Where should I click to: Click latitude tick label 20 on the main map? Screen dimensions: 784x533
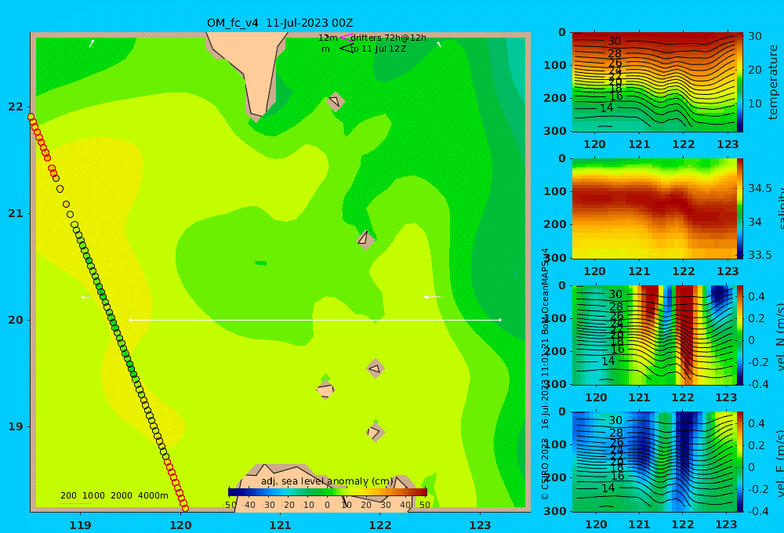[x=16, y=320]
